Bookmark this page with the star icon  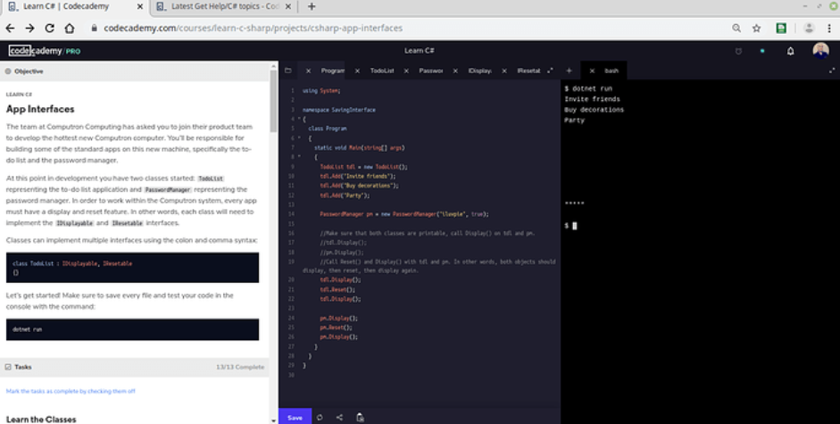point(756,28)
